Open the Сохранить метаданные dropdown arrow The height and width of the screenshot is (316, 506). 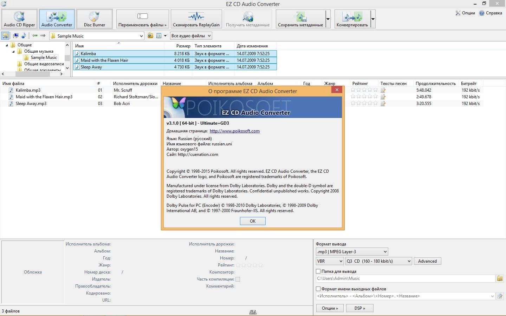[328, 19]
